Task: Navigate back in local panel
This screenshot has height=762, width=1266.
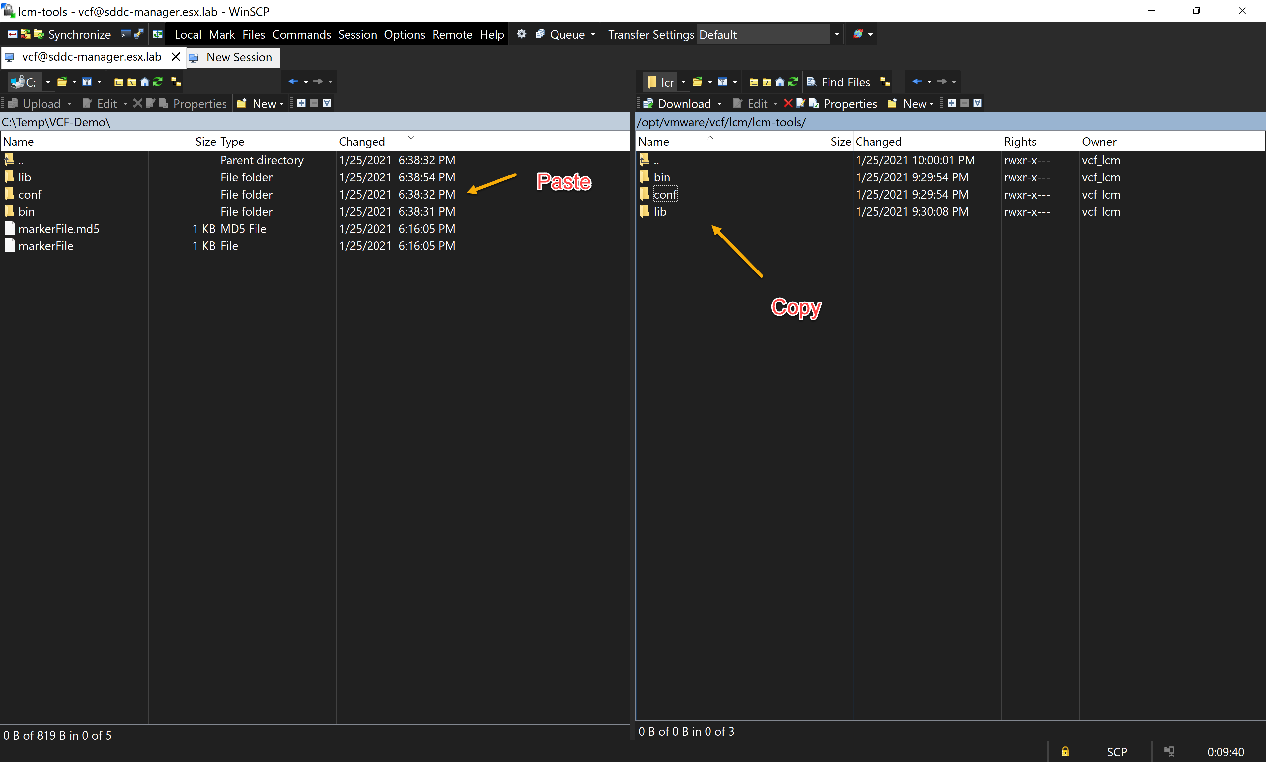Action: (293, 82)
